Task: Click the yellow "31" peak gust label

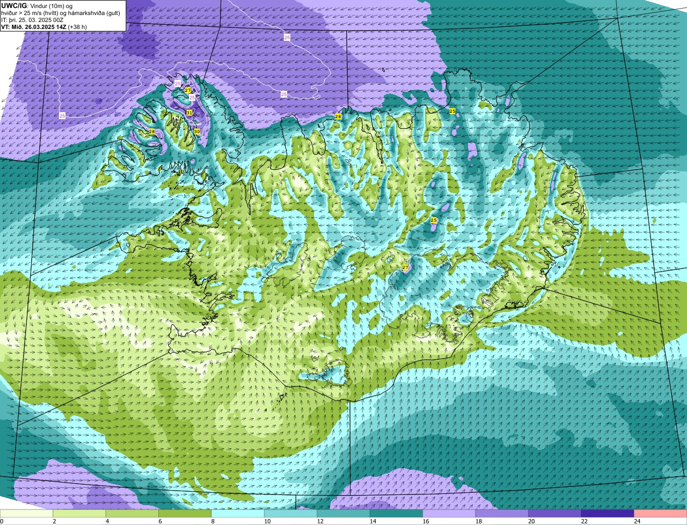Action: 189,112
